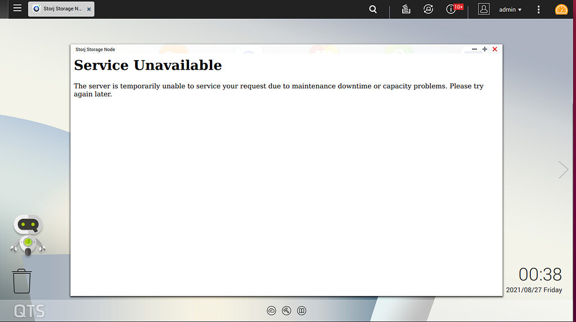Click the myQNAPcloud icon at bottom
The height and width of the screenshot is (322, 576).
tap(272, 310)
